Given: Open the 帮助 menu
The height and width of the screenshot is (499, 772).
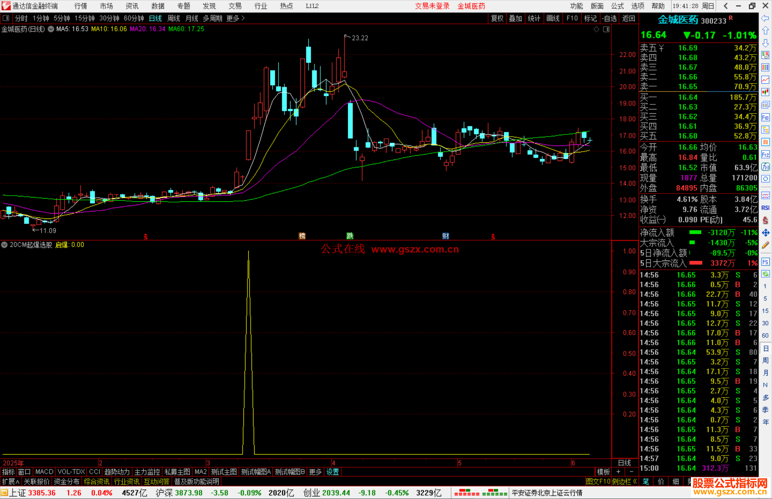Looking at the screenshot, I should tap(658, 6).
